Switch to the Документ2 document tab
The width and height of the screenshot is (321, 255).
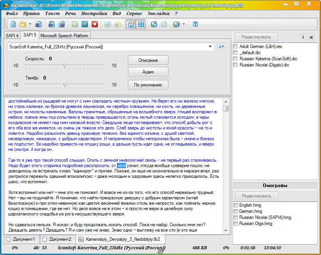coord(58,239)
